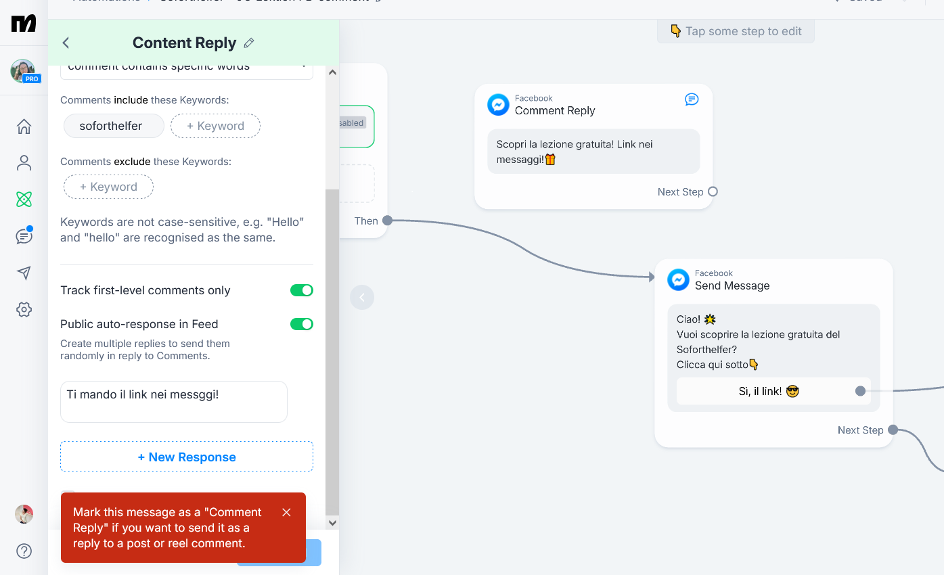Open the PRO account avatar menu
Screen dimensions: 944x575
[x=24, y=71]
